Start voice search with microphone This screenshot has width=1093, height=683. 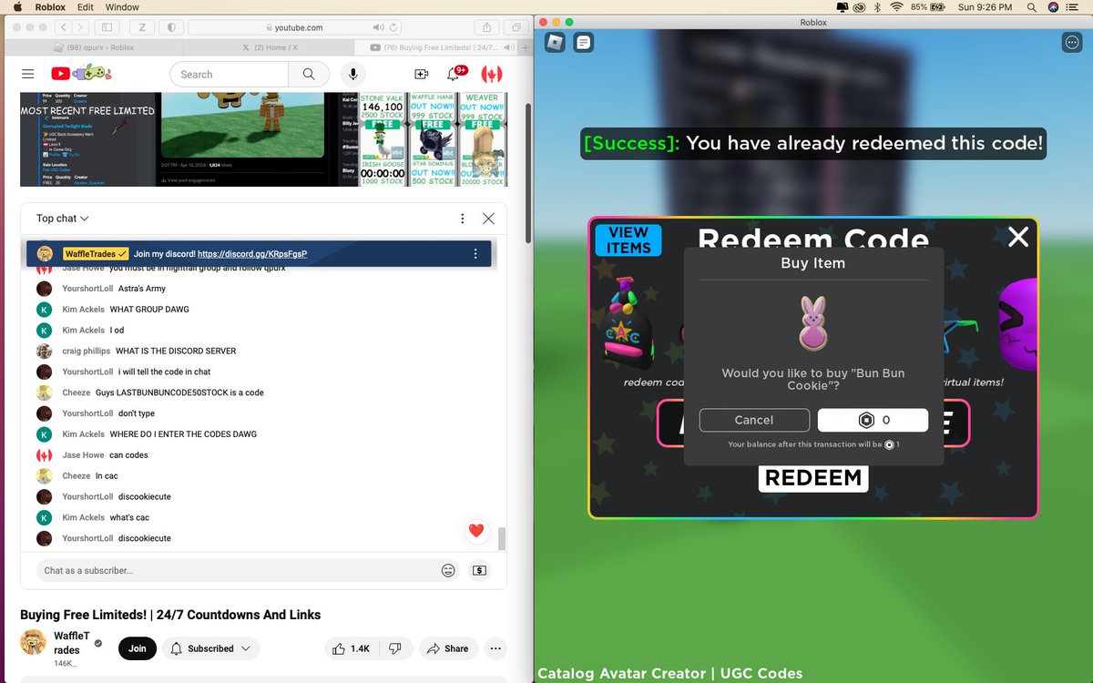coord(353,75)
